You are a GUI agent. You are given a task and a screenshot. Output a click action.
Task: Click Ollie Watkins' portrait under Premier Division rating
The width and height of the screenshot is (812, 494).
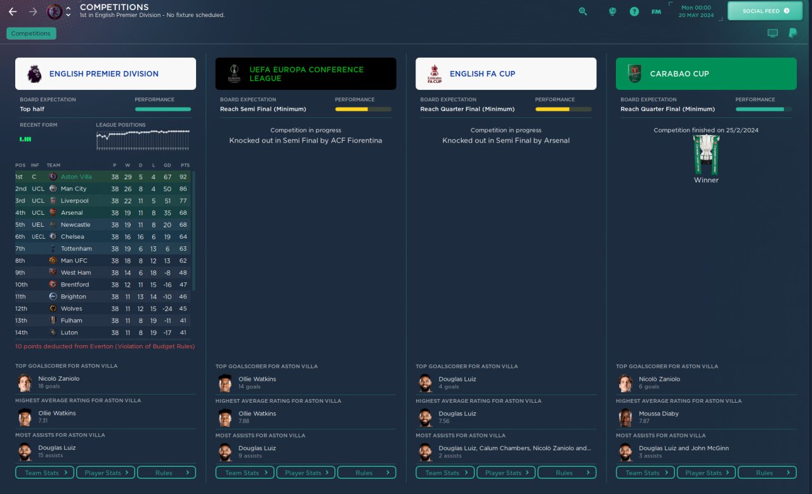(25, 416)
